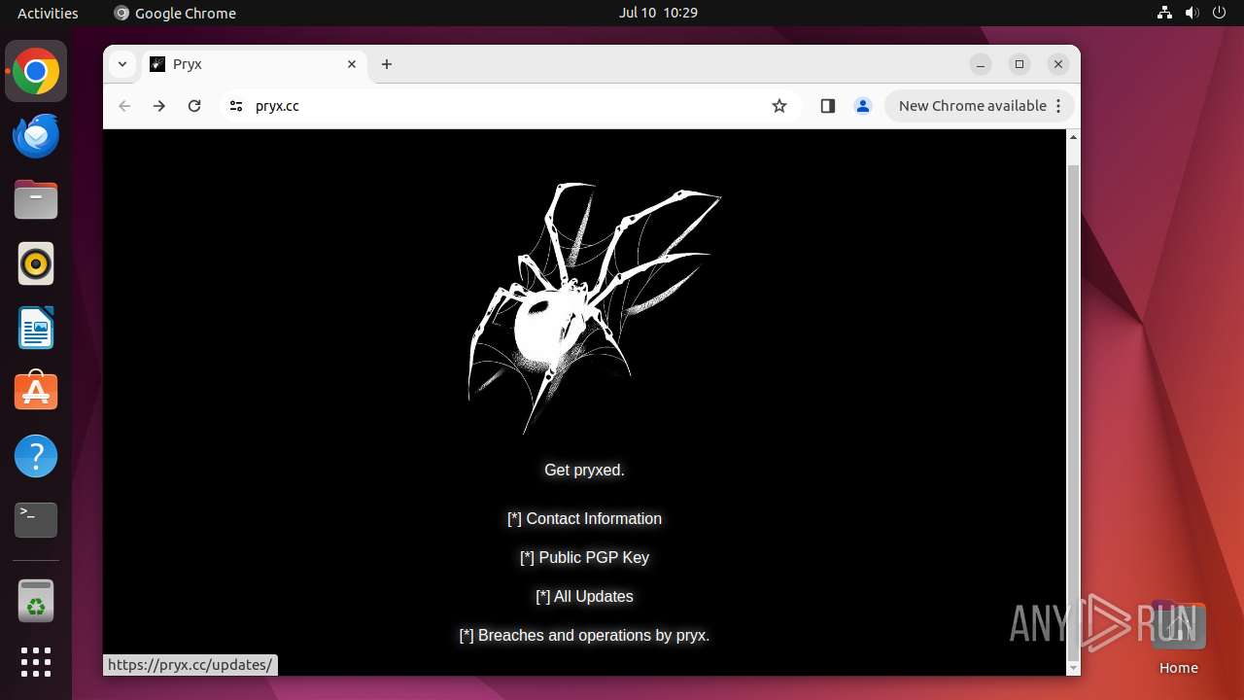Screen dimensions: 1244x700
Task: Click the page scrollbar down arrow
Action: (1073, 667)
